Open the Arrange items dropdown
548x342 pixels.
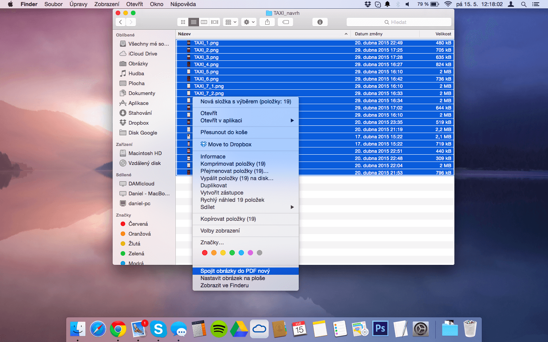pos(231,22)
